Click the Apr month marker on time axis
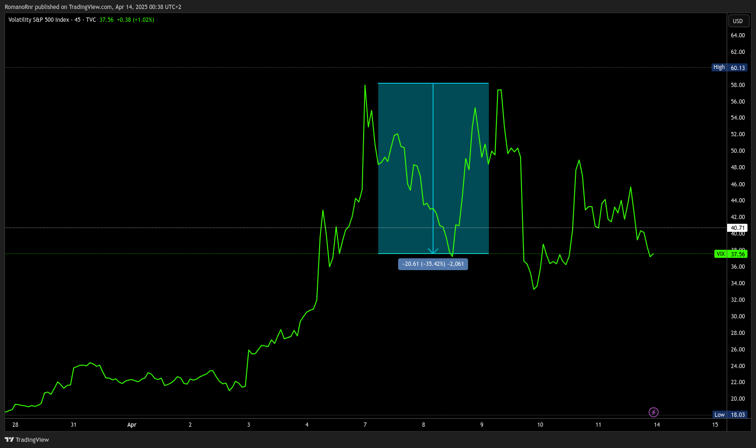756x448 pixels. point(132,425)
